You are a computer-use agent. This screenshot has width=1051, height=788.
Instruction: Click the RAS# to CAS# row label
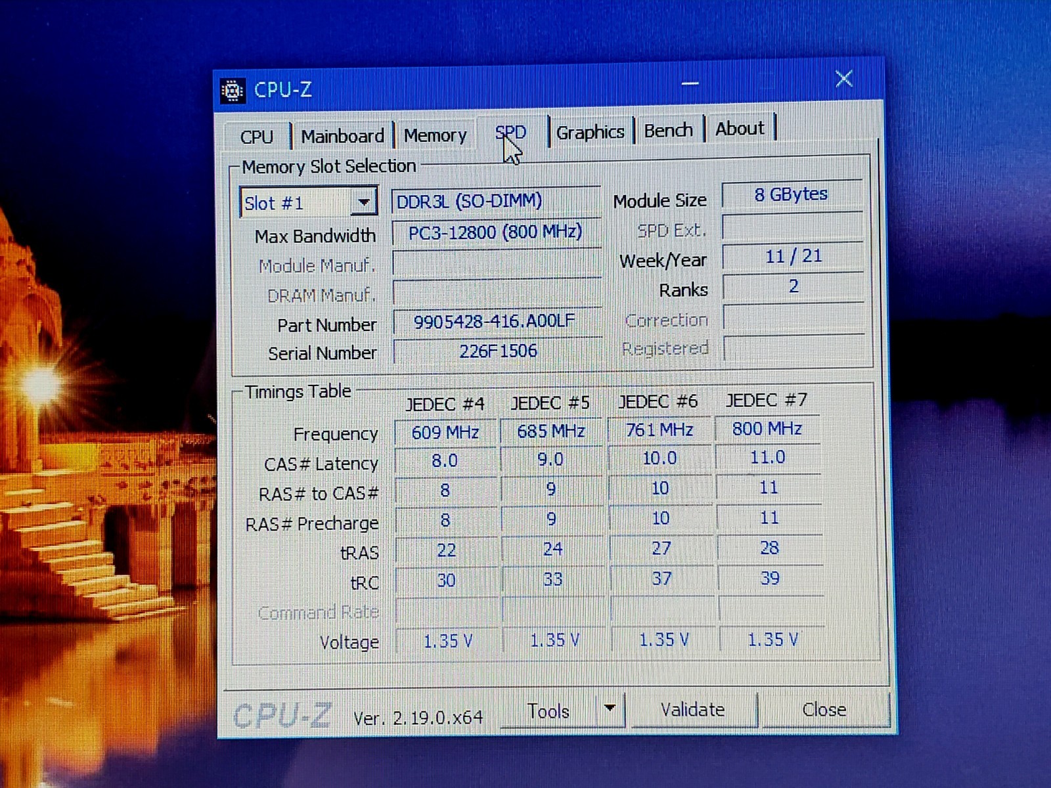click(x=319, y=494)
